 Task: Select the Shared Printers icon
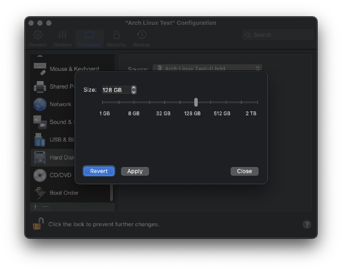[x=40, y=87]
